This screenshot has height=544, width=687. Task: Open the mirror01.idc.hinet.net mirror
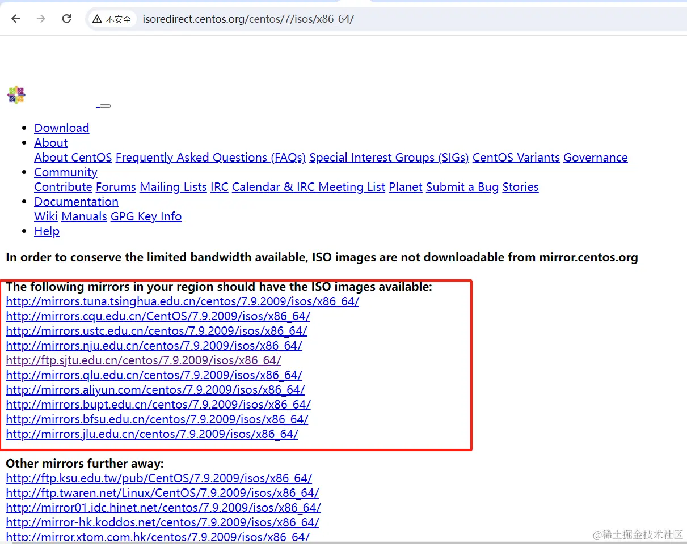point(163,508)
